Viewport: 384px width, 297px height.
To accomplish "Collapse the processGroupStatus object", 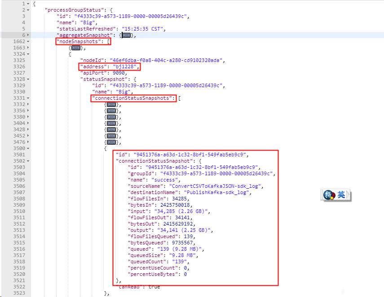I will tap(28, 9).
